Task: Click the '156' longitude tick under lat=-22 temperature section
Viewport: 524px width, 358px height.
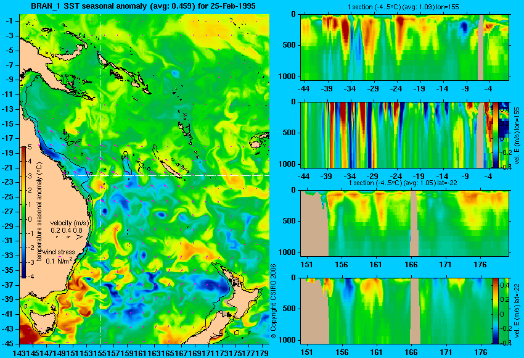Action: click(x=342, y=265)
